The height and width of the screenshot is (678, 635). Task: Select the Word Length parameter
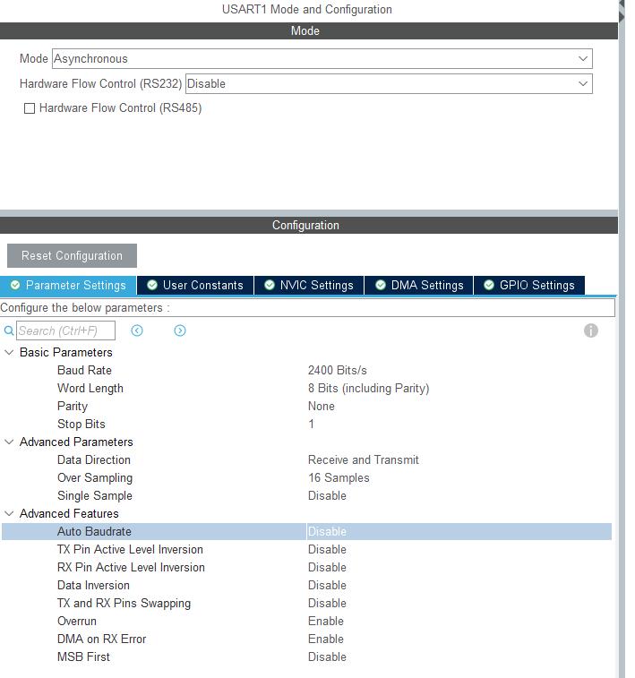[x=90, y=389]
